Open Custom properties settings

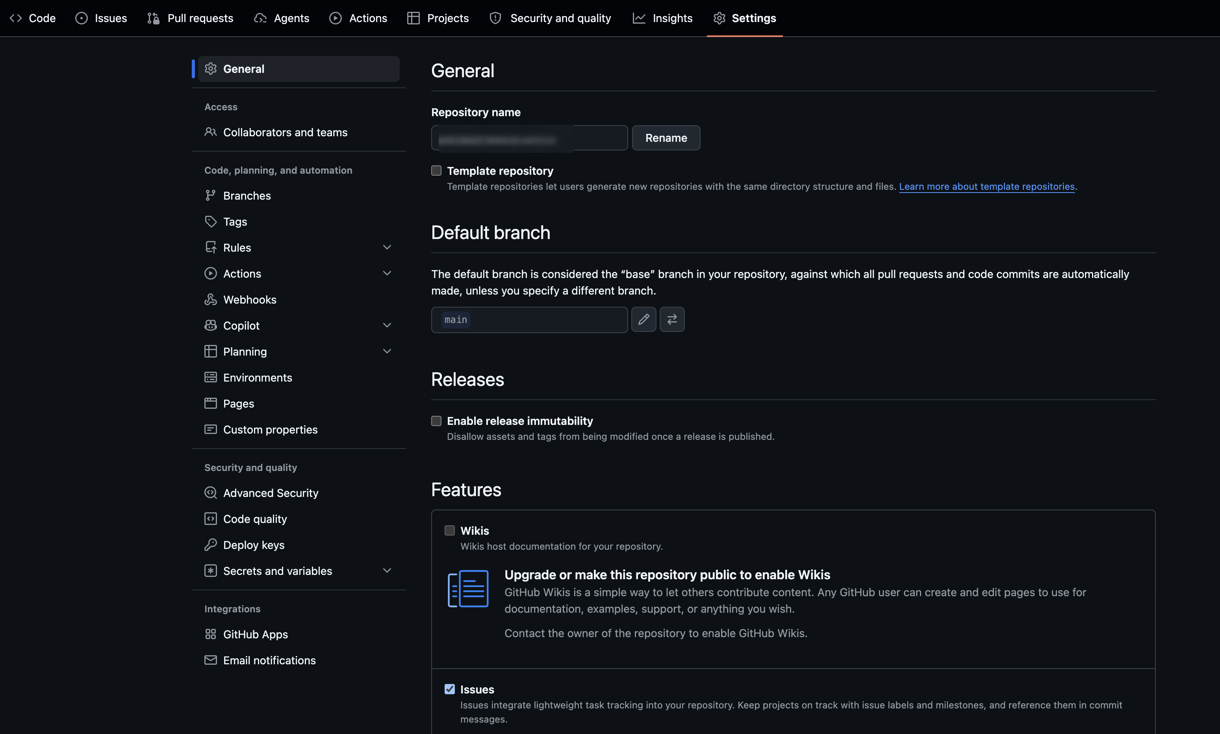[299, 429]
